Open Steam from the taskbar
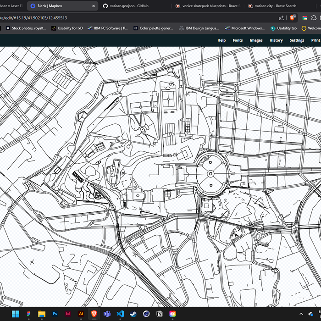Screen dimensions: 321x321 133,314
